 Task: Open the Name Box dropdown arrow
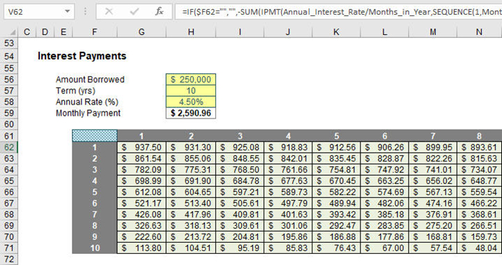pos(67,12)
